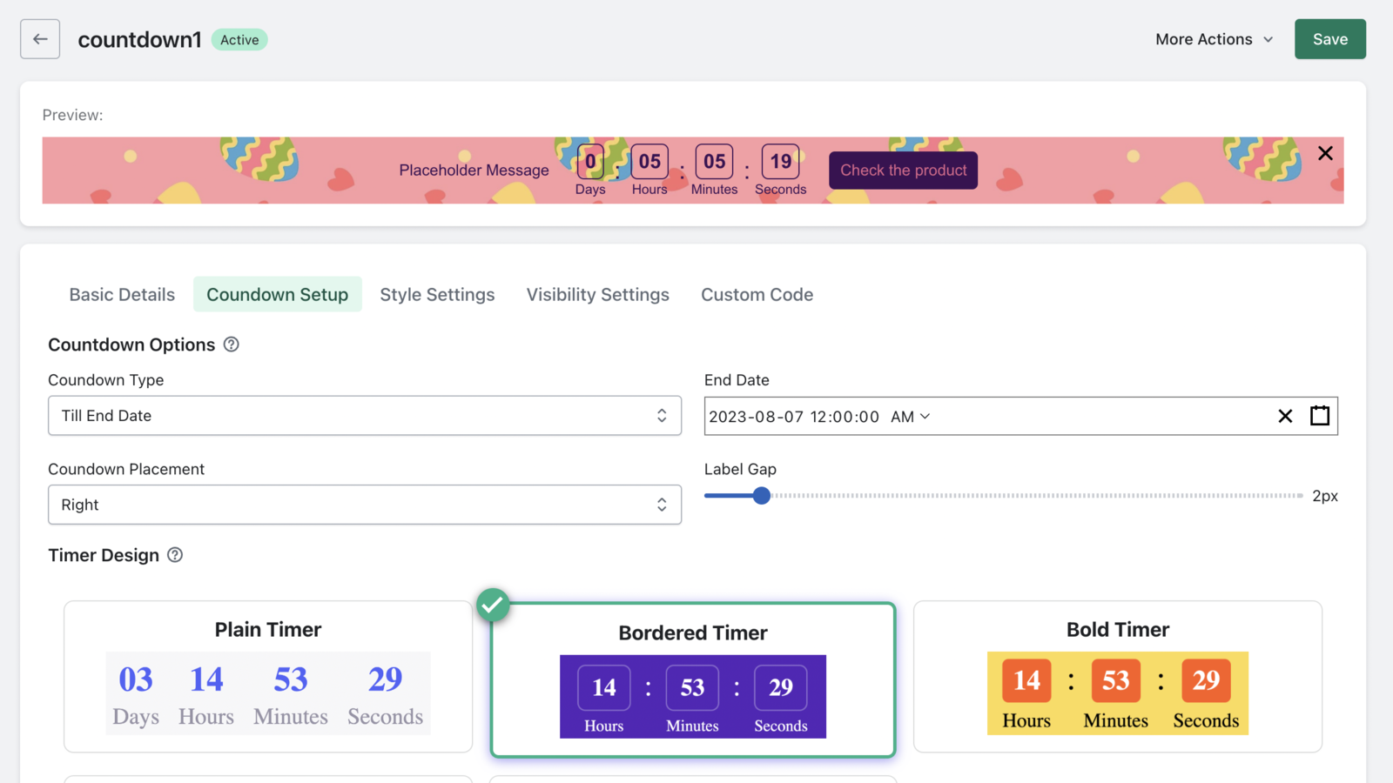Click the Placeholder Message text in preview
This screenshot has width=1393, height=783.
click(x=474, y=171)
